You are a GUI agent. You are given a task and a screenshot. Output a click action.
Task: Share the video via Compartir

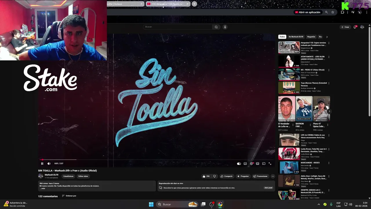coord(226,176)
